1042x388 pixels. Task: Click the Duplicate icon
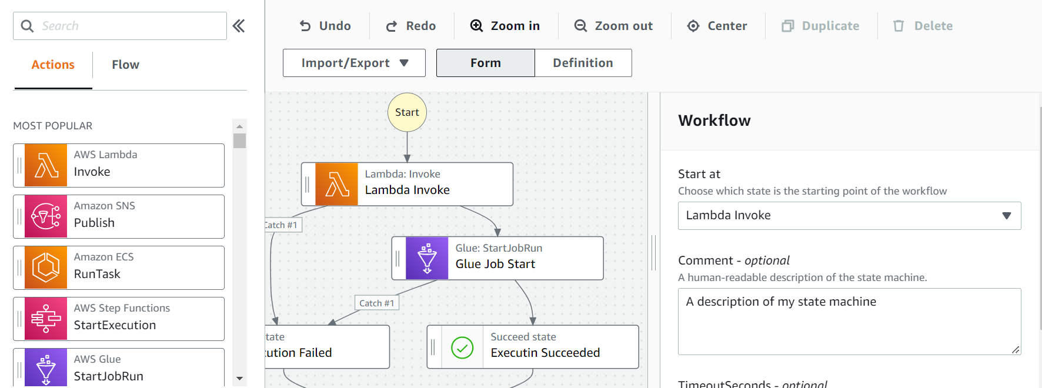pyautogui.click(x=788, y=26)
